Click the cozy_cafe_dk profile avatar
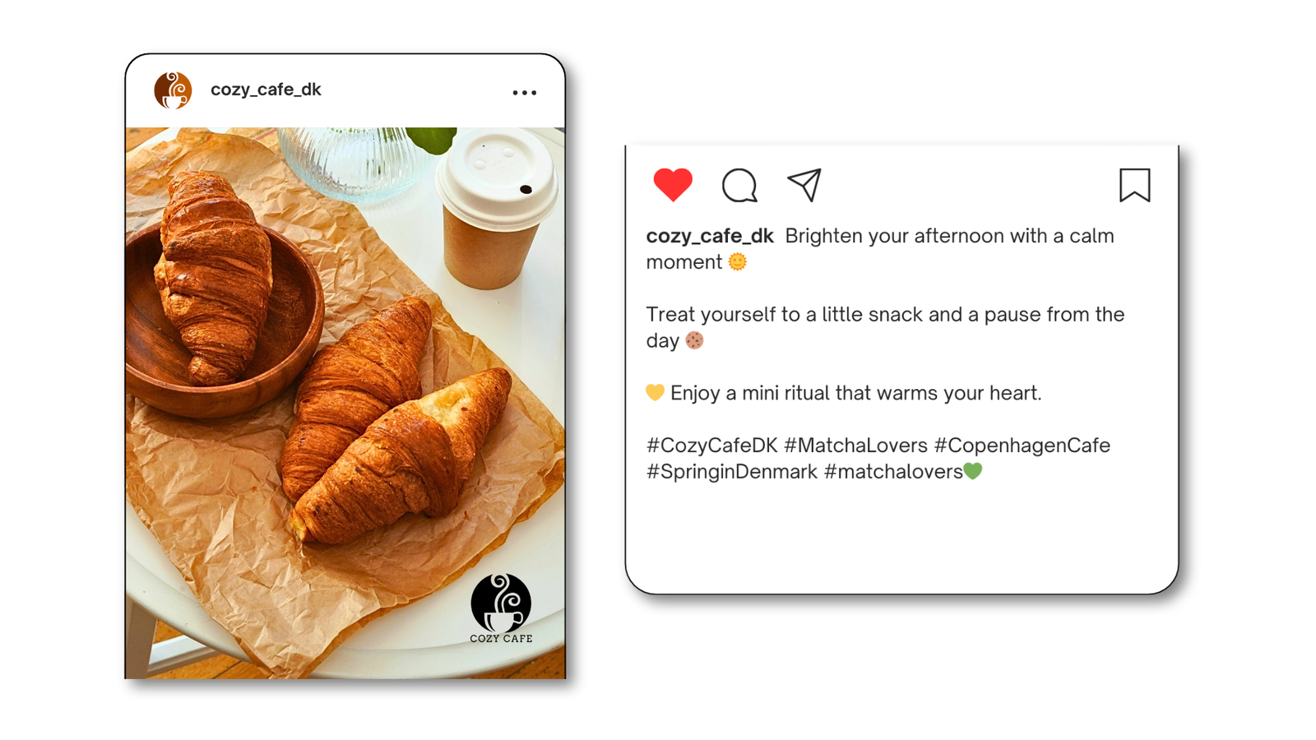 point(173,90)
